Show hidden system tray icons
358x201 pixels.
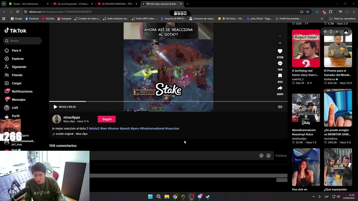click(x=313, y=197)
